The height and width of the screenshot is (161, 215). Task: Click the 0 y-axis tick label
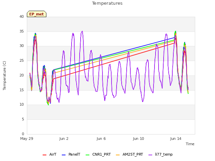[x=23, y=134]
